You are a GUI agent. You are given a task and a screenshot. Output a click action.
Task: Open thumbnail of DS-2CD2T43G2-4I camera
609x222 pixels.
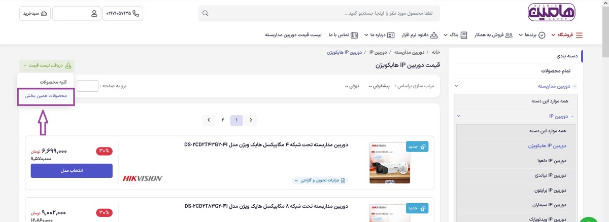pos(390,163)
